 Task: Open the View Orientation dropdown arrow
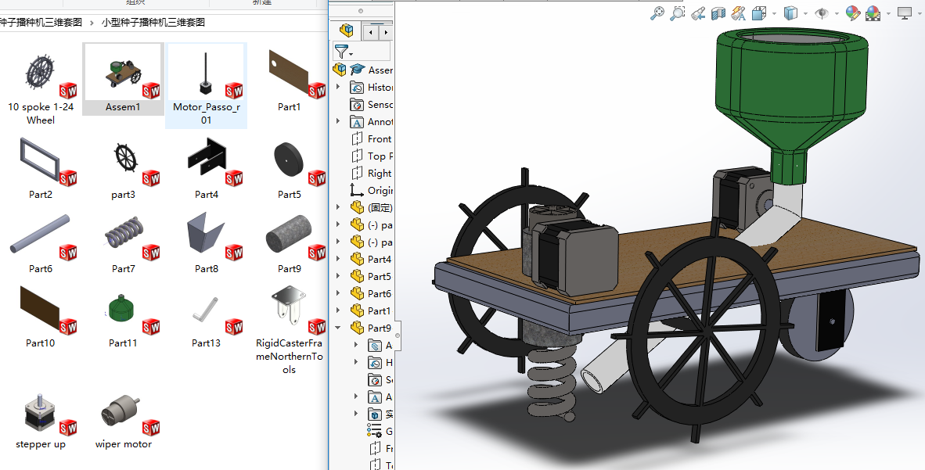[773, 13]
